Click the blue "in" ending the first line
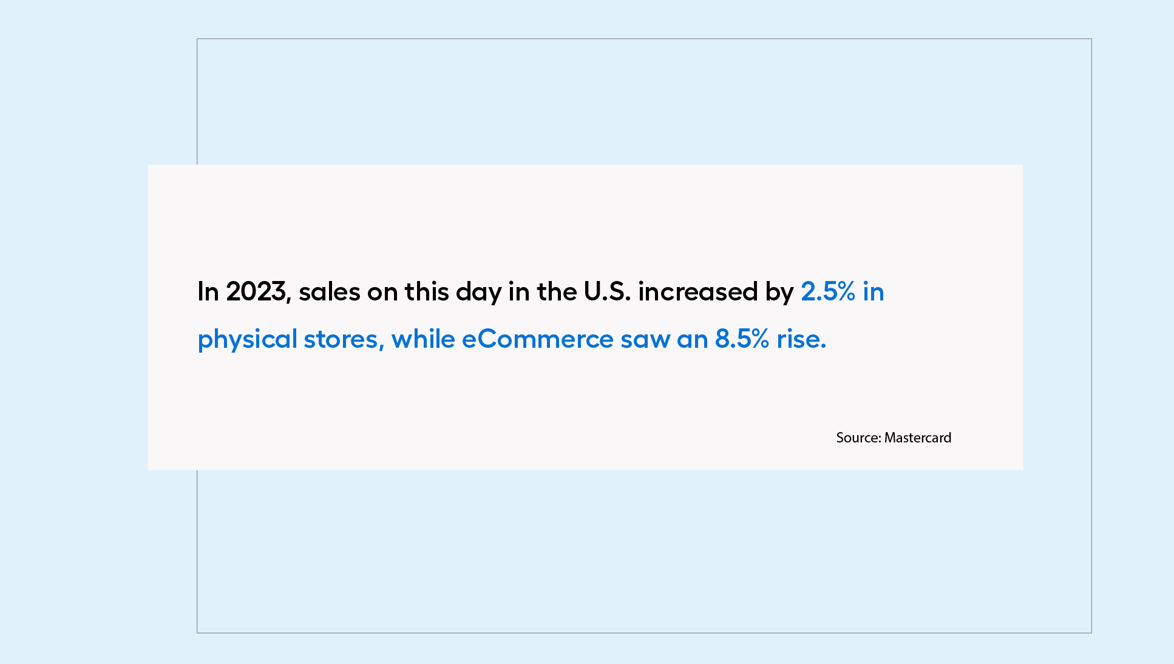 874,292
